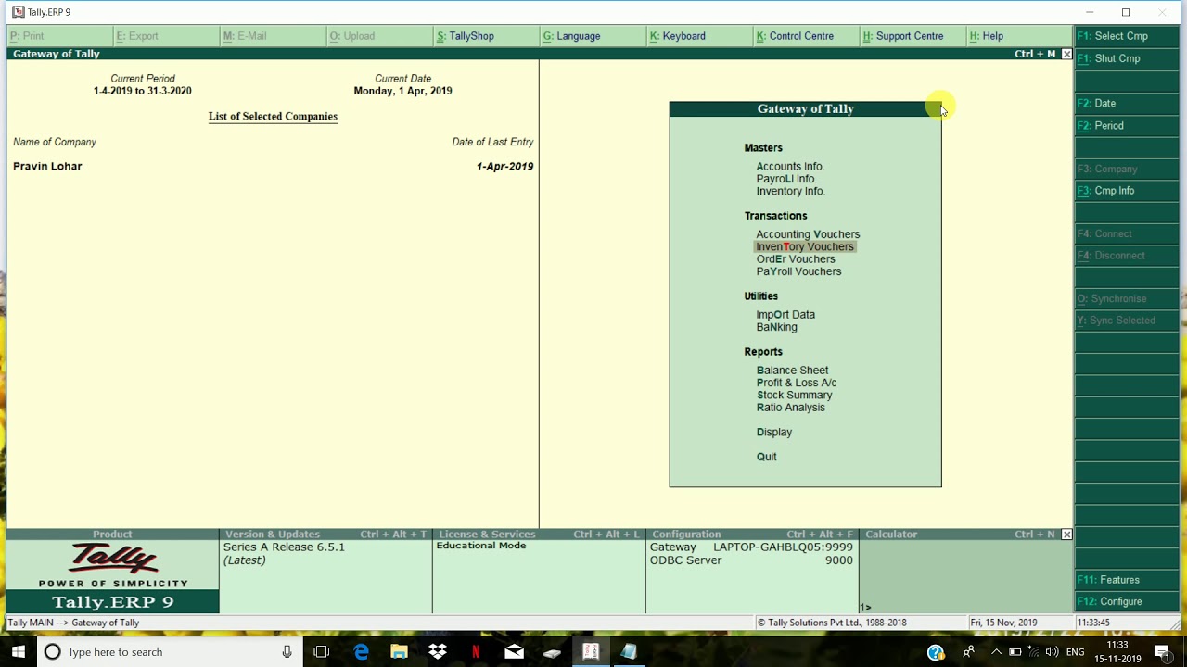Select Quit in Gateway of Tally
1187x667 pixels.
[766, 457]
